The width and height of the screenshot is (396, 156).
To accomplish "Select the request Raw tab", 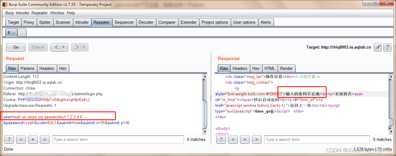I will coord(12,68).
